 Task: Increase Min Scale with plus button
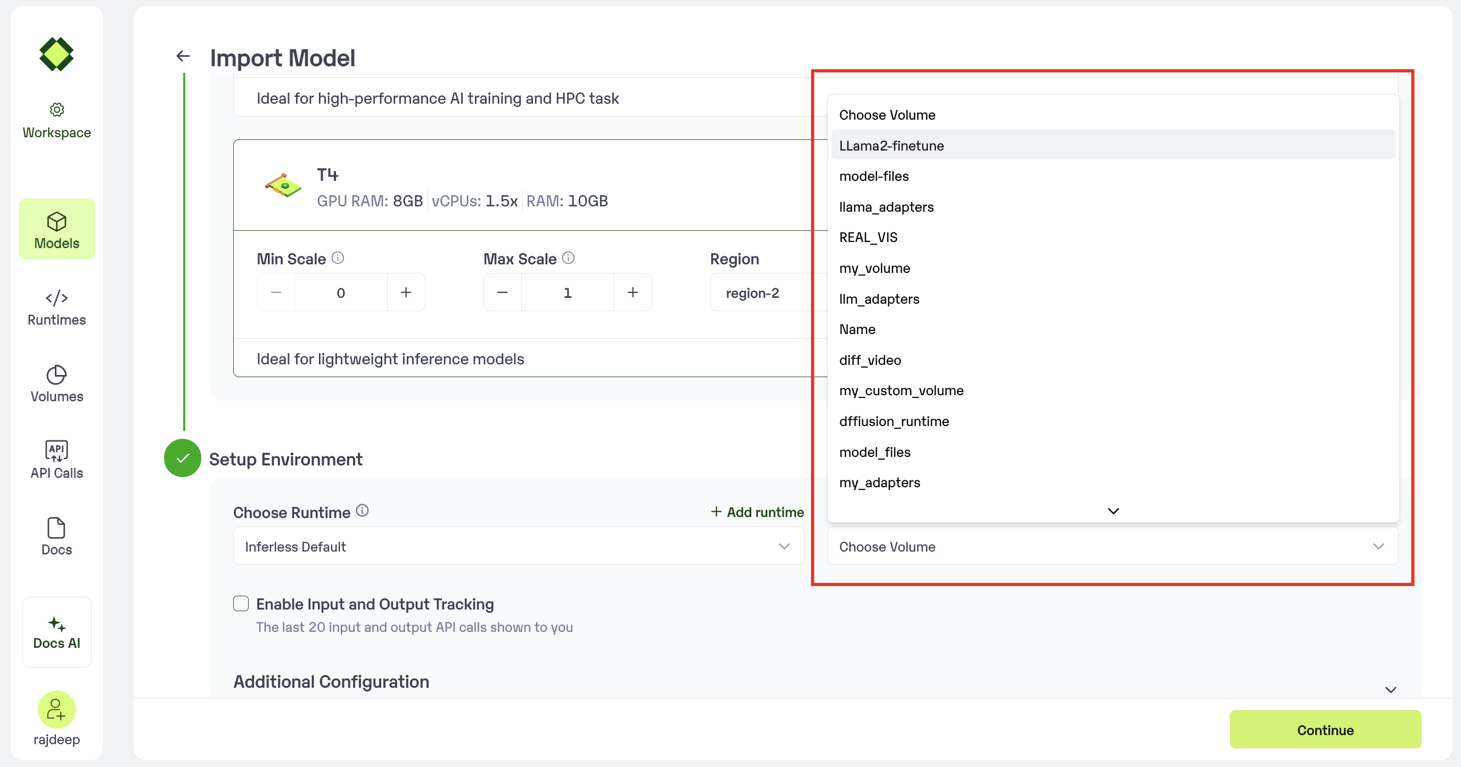coord(406,293)
